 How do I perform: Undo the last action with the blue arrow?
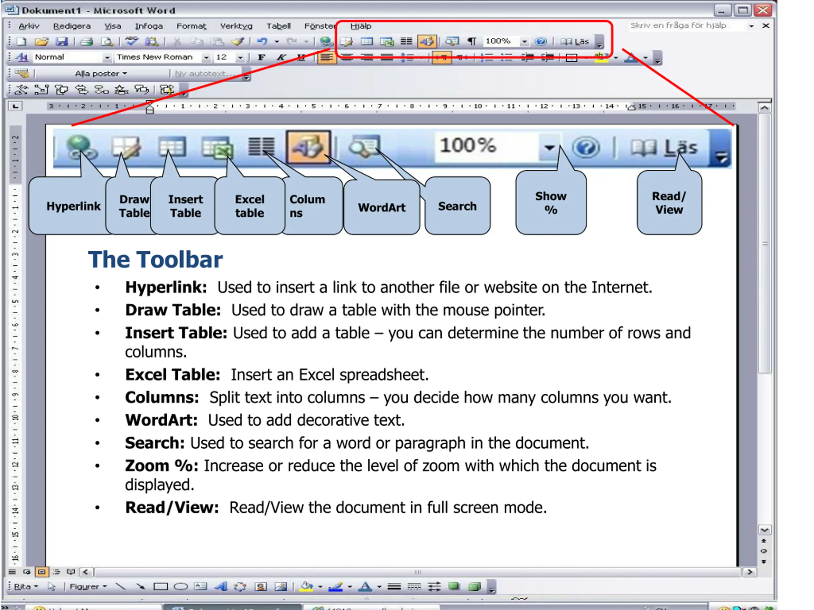point(262,42)
